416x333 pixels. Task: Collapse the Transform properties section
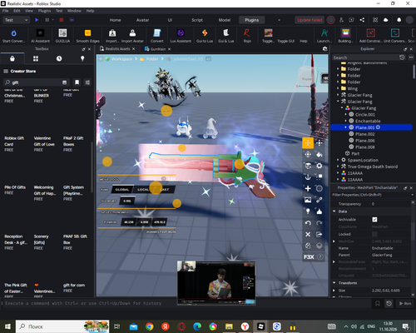334,283
